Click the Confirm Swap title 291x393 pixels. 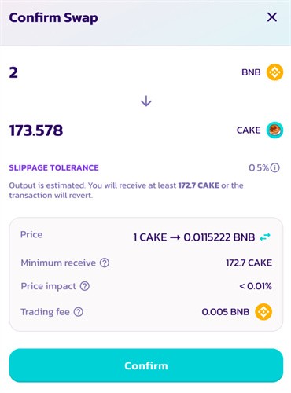click(x=53, y=18)
